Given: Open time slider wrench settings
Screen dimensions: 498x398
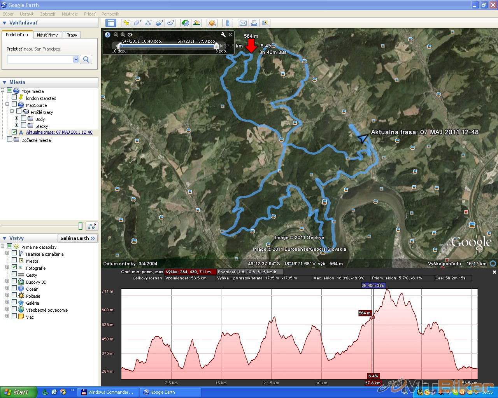Looking at the screenshot, I should click(223, 35).
